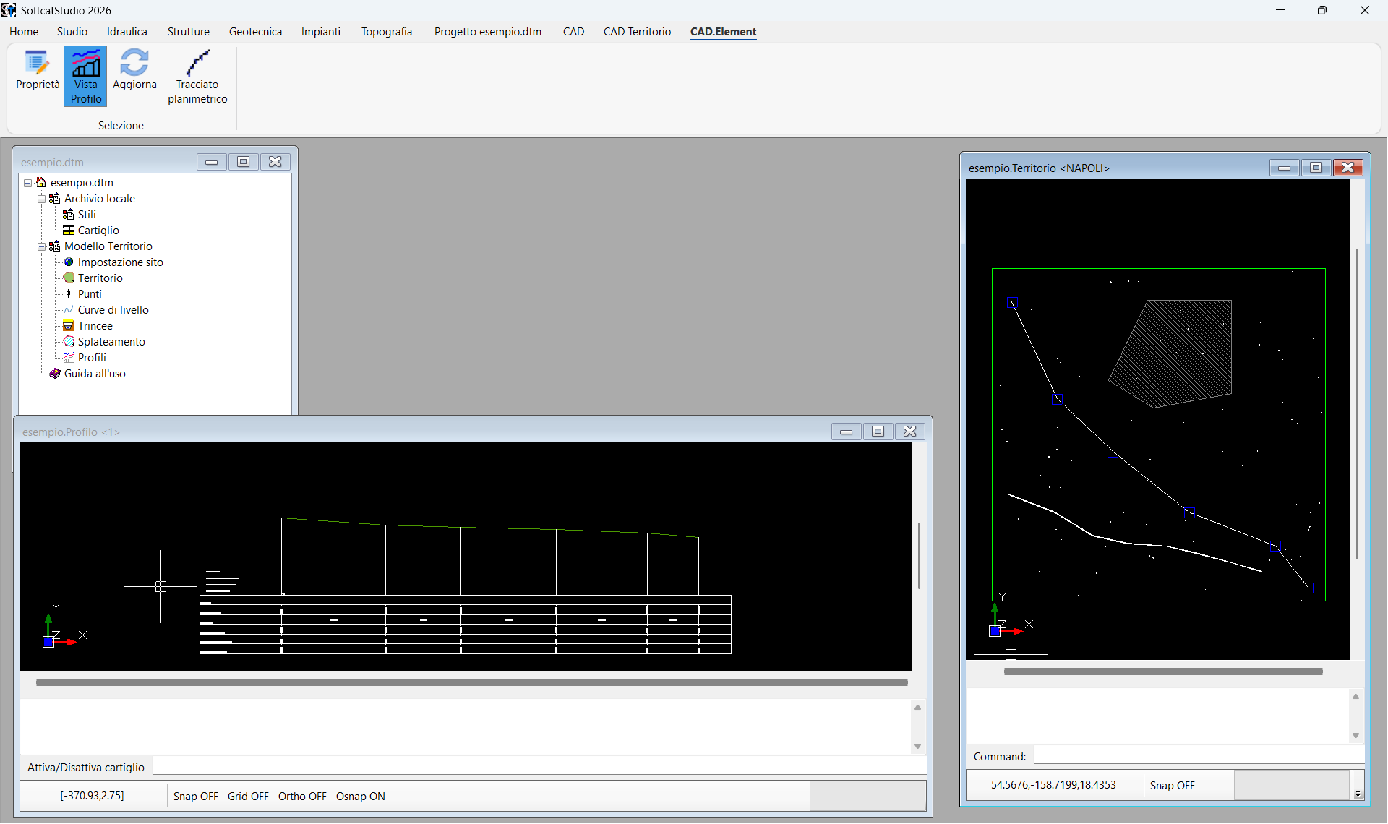
Task: Toggle Snap OFF in the Profilo status bar
Action: [196, 797]
